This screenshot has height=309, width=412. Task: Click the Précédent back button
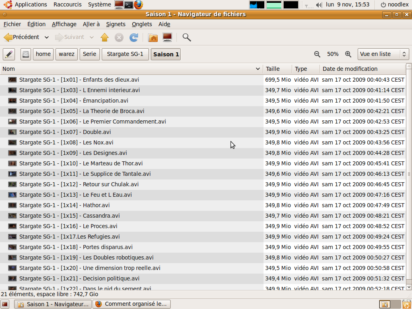coord(22,37)
